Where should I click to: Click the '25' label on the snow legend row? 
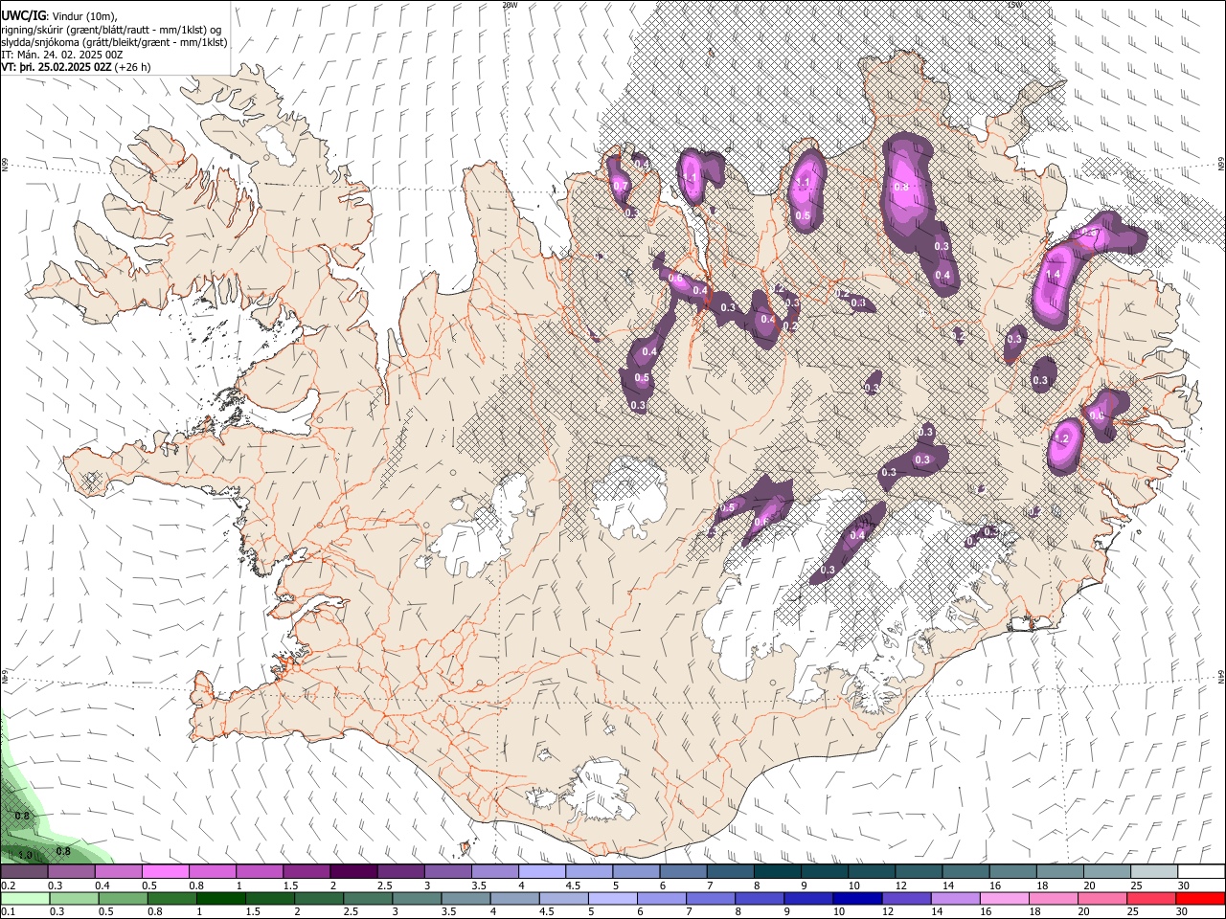pyautogui.click(x=1136, y=885)
